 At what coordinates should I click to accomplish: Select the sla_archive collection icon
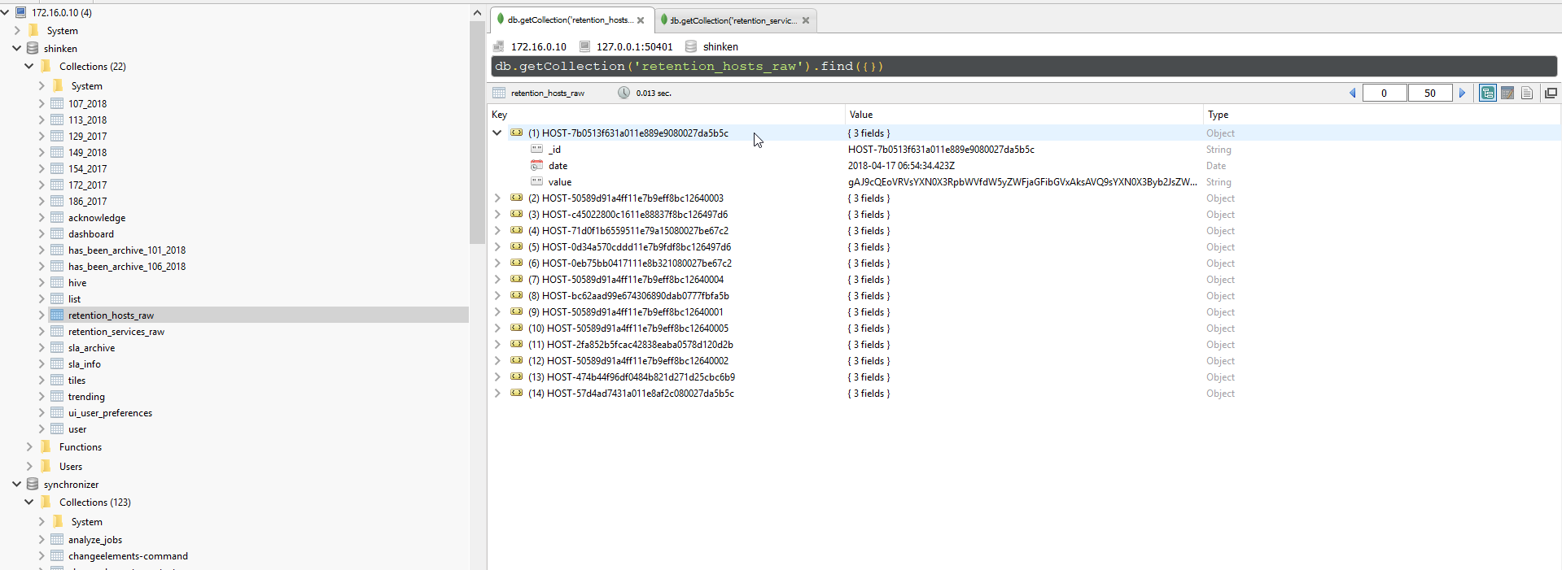(x=57, y=348)
